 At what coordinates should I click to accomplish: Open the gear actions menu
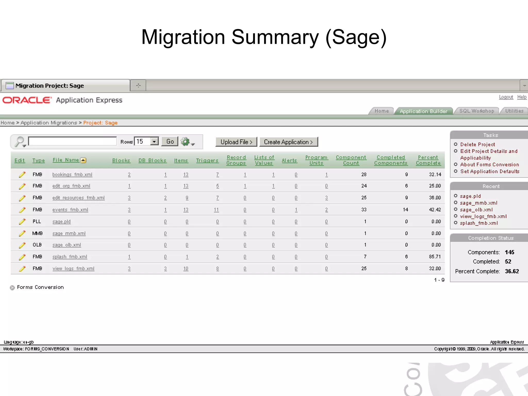187,142
